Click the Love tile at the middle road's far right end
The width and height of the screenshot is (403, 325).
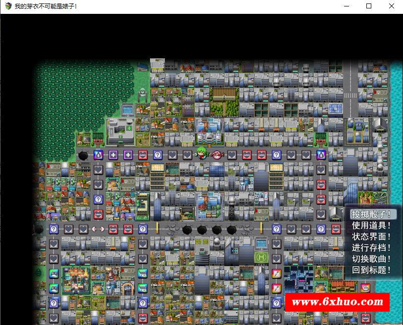336,229
